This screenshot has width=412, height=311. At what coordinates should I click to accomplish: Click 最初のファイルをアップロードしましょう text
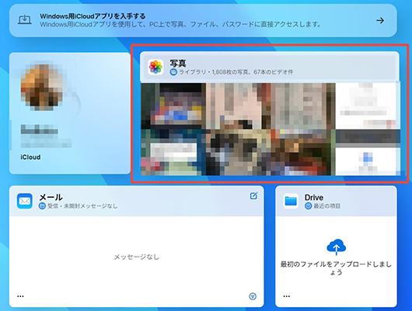point(336,268)
